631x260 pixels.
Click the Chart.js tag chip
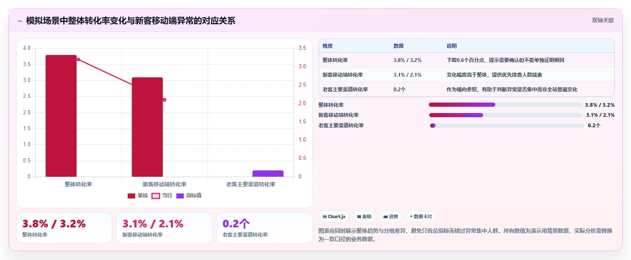[x=334, y=216]
